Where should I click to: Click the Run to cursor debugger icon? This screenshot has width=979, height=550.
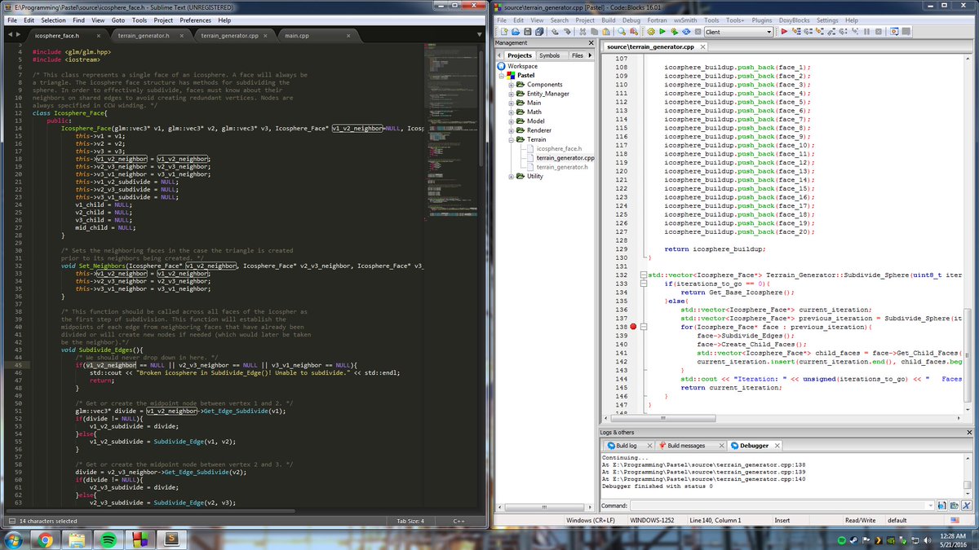(795, 32)
